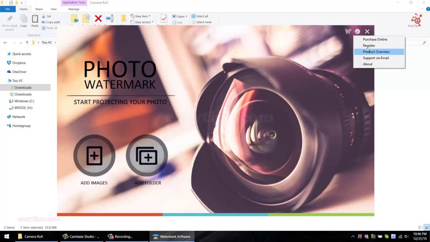Click Copy path in the ribbon
Image resolution: width=430 pixels, height=242 pixels.
click(51, 22)
